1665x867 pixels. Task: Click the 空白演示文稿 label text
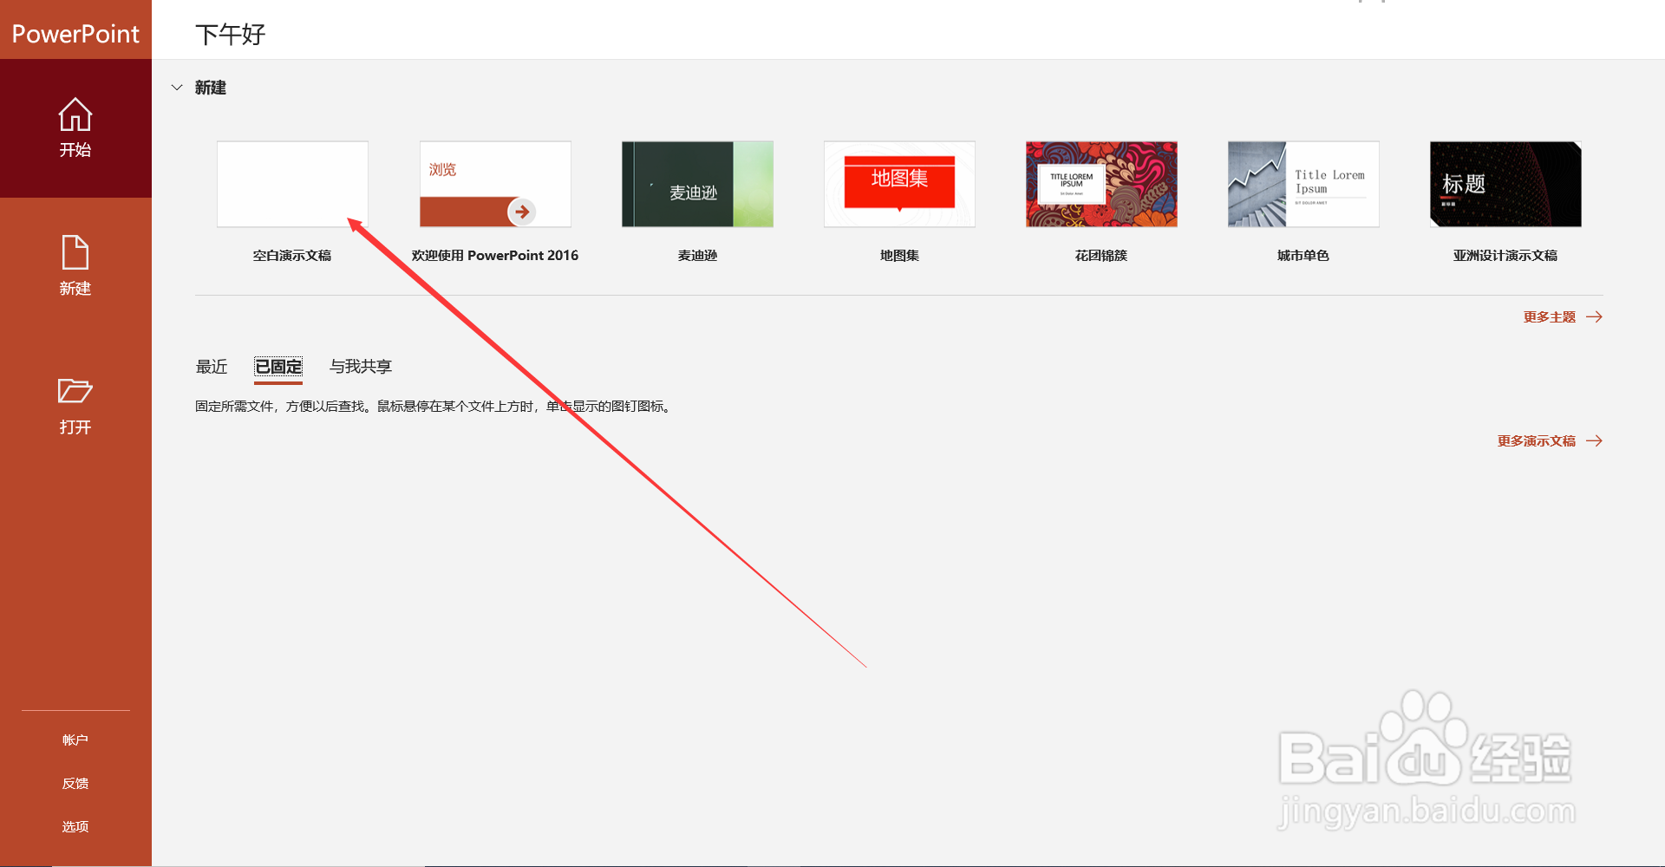pyautogui.click(x=292, y=256)
